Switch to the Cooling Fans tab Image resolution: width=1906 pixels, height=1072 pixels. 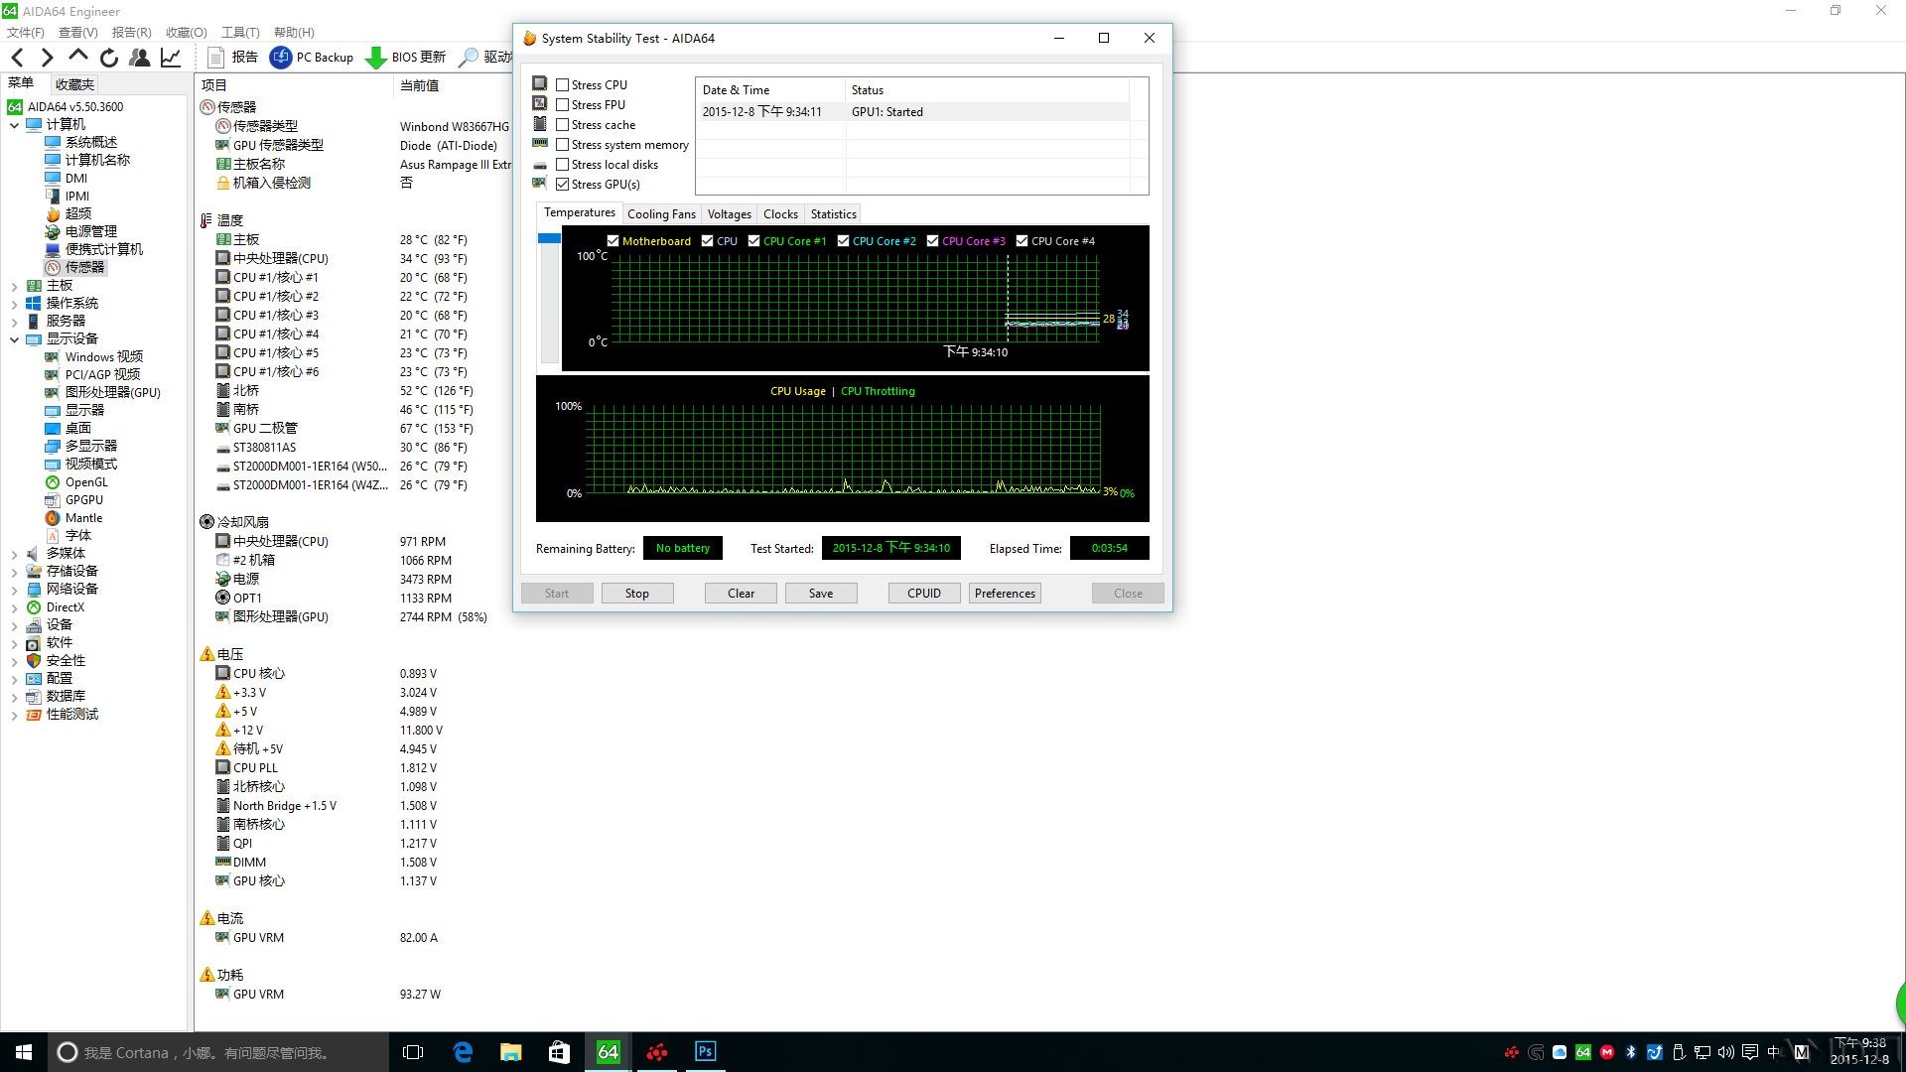click(x=661, y=214)
